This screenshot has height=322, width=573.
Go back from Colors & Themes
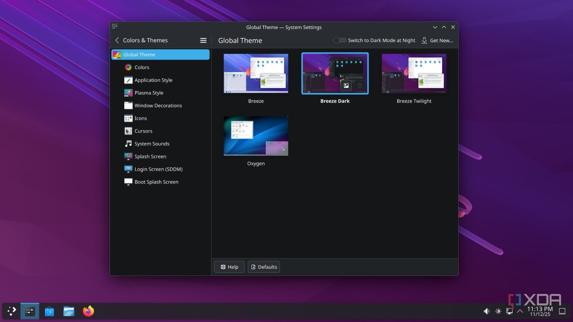(117, 40)
